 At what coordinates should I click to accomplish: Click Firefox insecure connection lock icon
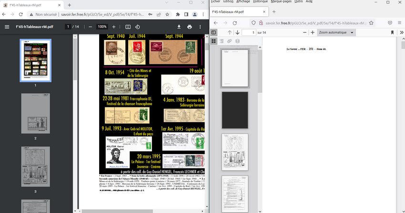(261, 23)
